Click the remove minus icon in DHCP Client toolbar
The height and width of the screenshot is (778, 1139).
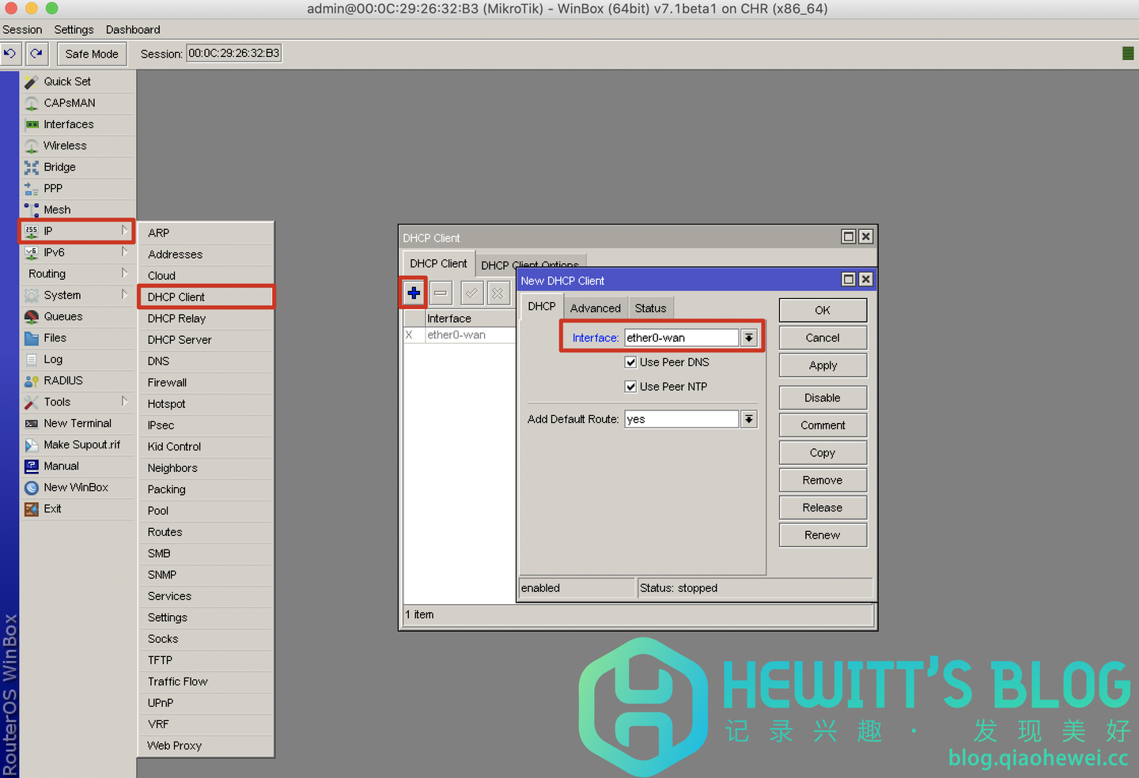[x=441, y=293]
